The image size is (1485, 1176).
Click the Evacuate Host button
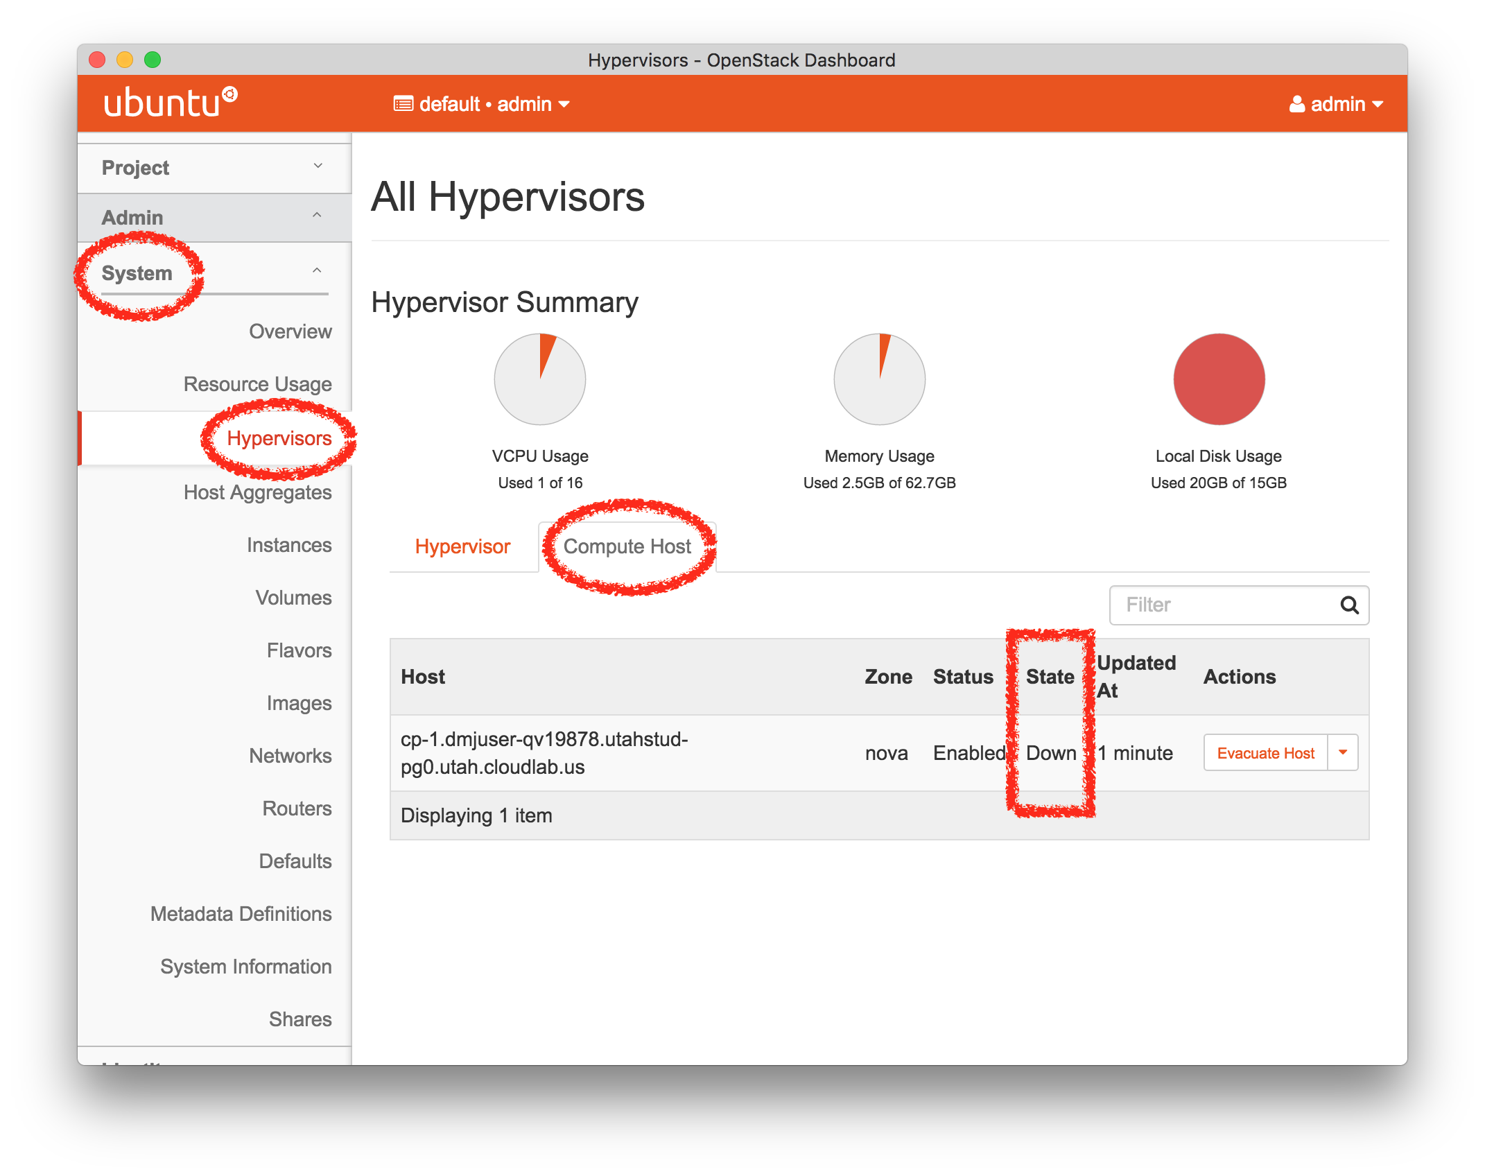coord(1265,752)
